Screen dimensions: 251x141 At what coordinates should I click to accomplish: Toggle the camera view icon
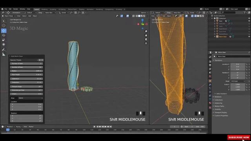point(146,39)
